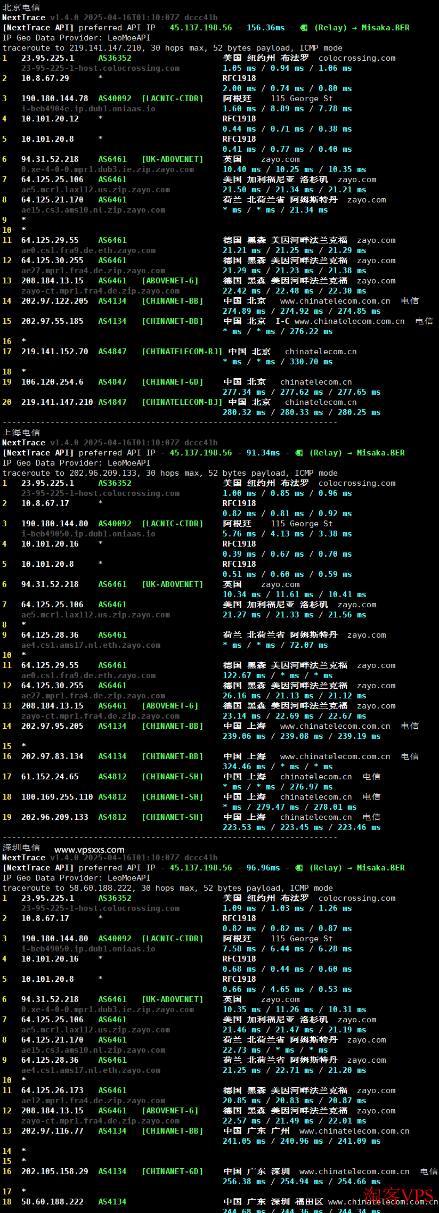This screenshot has width=439, height=1213.
Task: Click the 241.05 ms latency value
Action: click(x=244, y=1141)
